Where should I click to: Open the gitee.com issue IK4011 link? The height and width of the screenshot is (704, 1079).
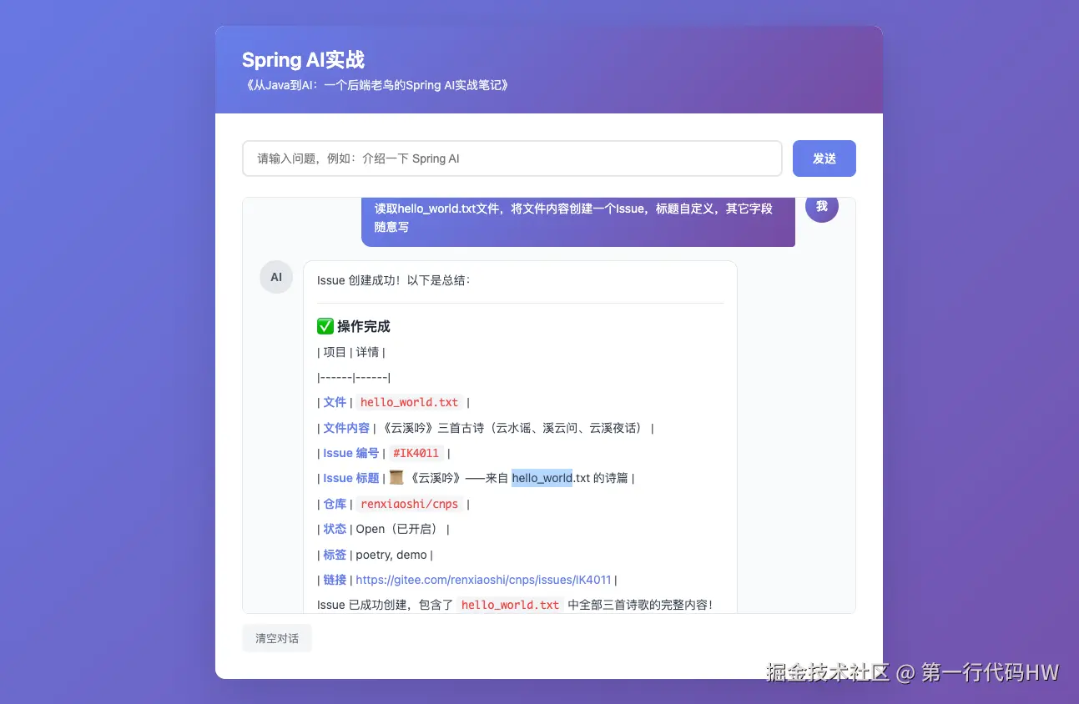click(x=484, y=580)
